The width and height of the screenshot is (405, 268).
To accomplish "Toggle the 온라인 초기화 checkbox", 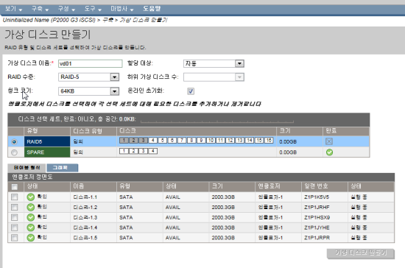I will click(191, 91).
